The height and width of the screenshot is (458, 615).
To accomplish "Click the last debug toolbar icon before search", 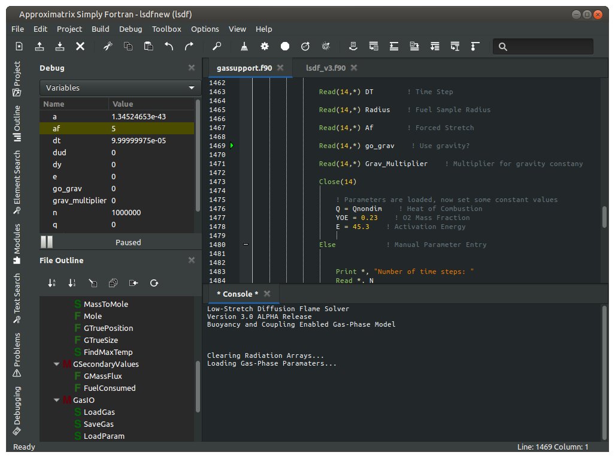I will point(475,46).
